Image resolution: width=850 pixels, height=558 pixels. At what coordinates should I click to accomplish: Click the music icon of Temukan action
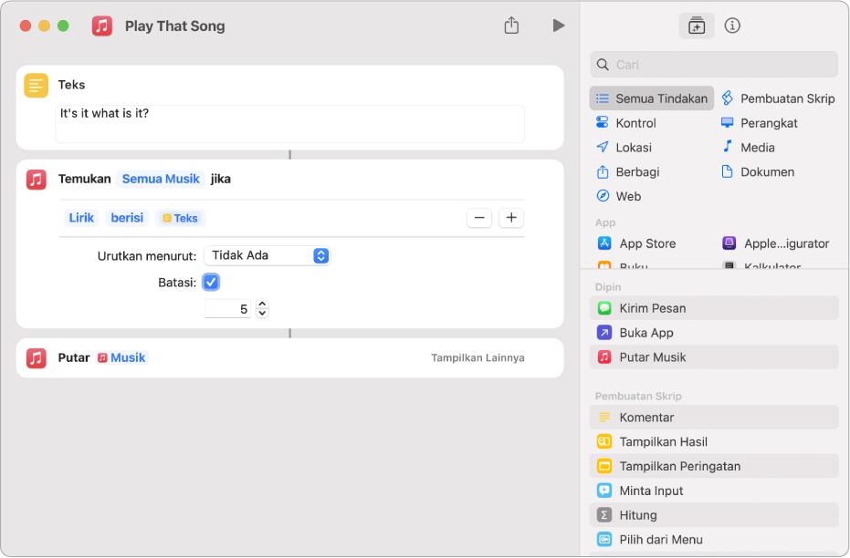[36, 179]
